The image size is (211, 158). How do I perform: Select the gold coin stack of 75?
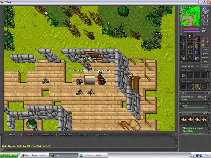(183, 119)
